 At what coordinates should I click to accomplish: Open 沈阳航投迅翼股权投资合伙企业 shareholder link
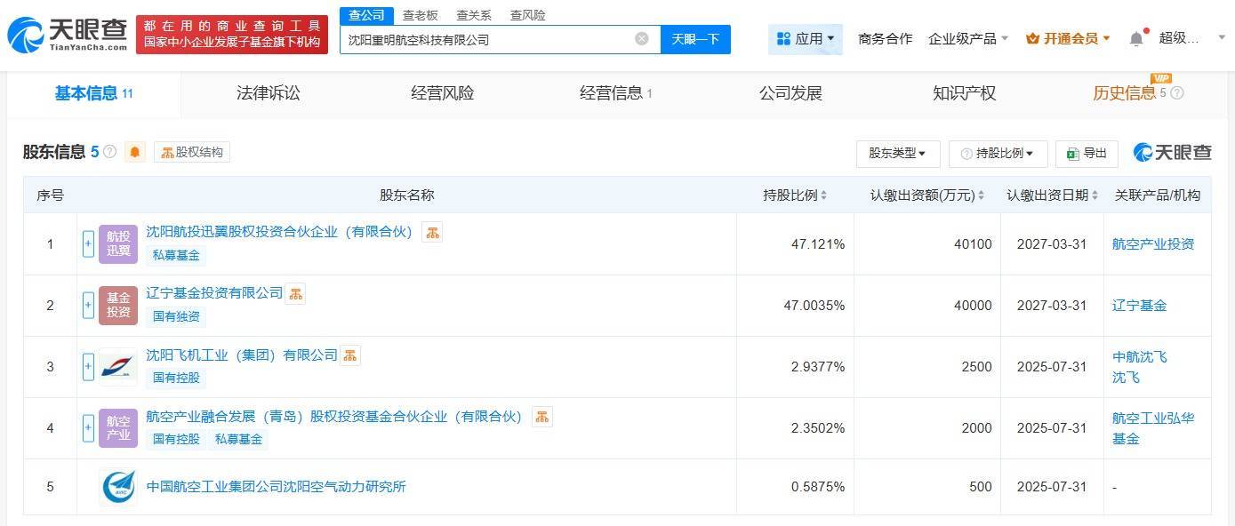coord(279,232)
